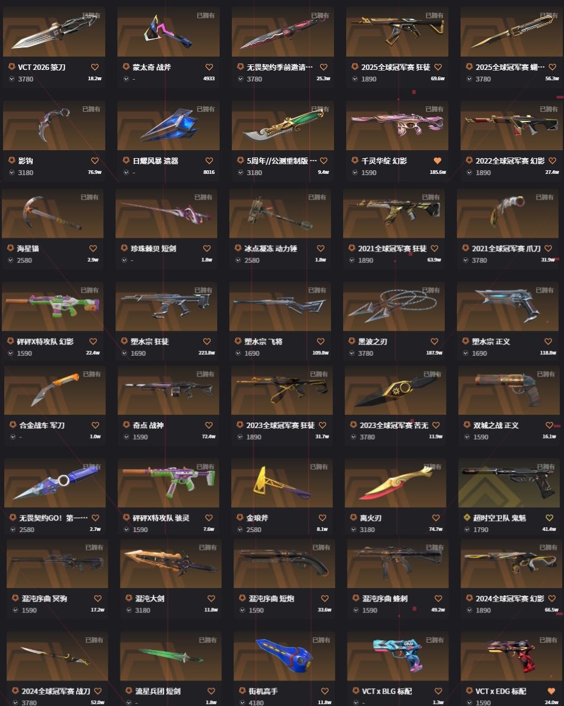Click the price coin icon under 塑水宗 狂徒
Image resolution: width=564 pixels, height=706 pixels.
[x=124, y=353]
